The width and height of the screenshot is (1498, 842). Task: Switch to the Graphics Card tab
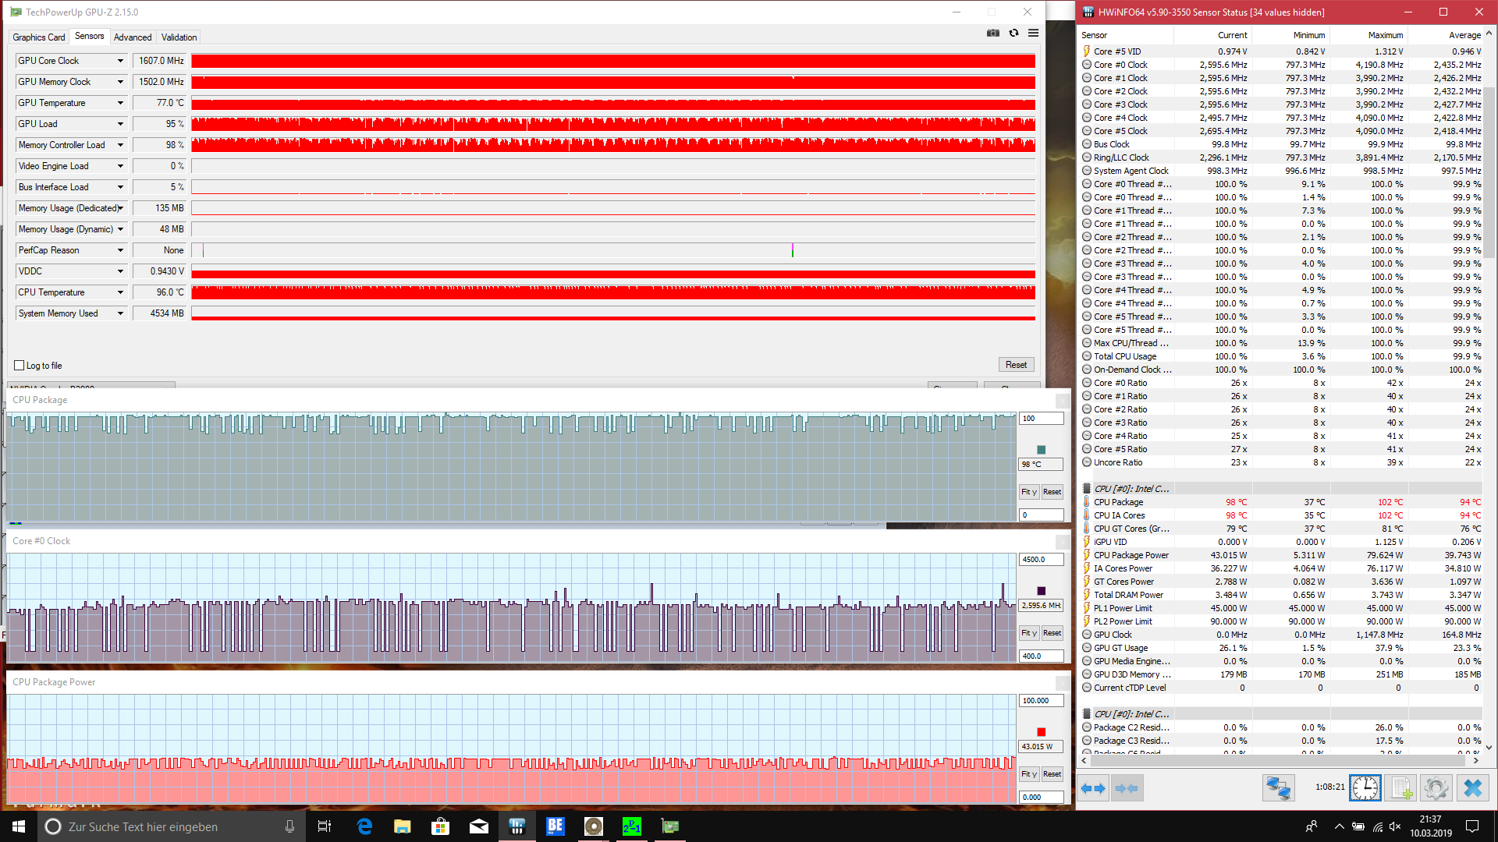pos(38,37)
